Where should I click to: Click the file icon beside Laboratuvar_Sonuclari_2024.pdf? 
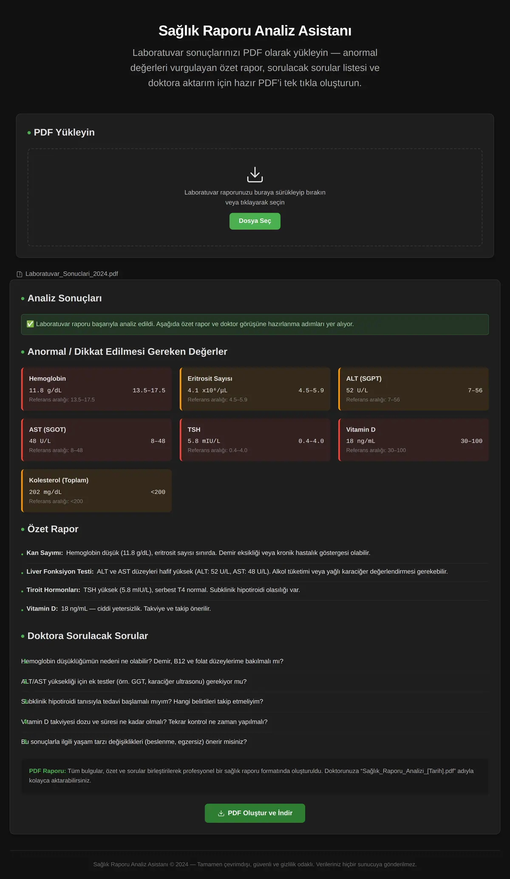pyautogui.click(x=20, y=274)
